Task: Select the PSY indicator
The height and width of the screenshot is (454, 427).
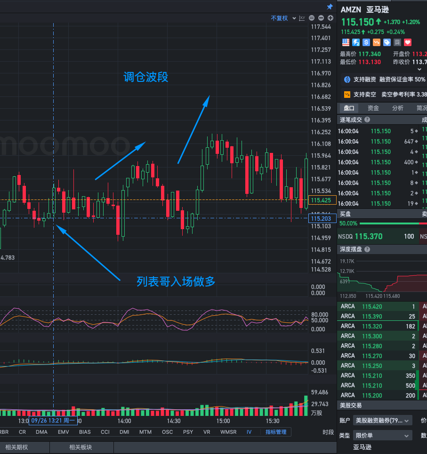Action: click(188, 432)
